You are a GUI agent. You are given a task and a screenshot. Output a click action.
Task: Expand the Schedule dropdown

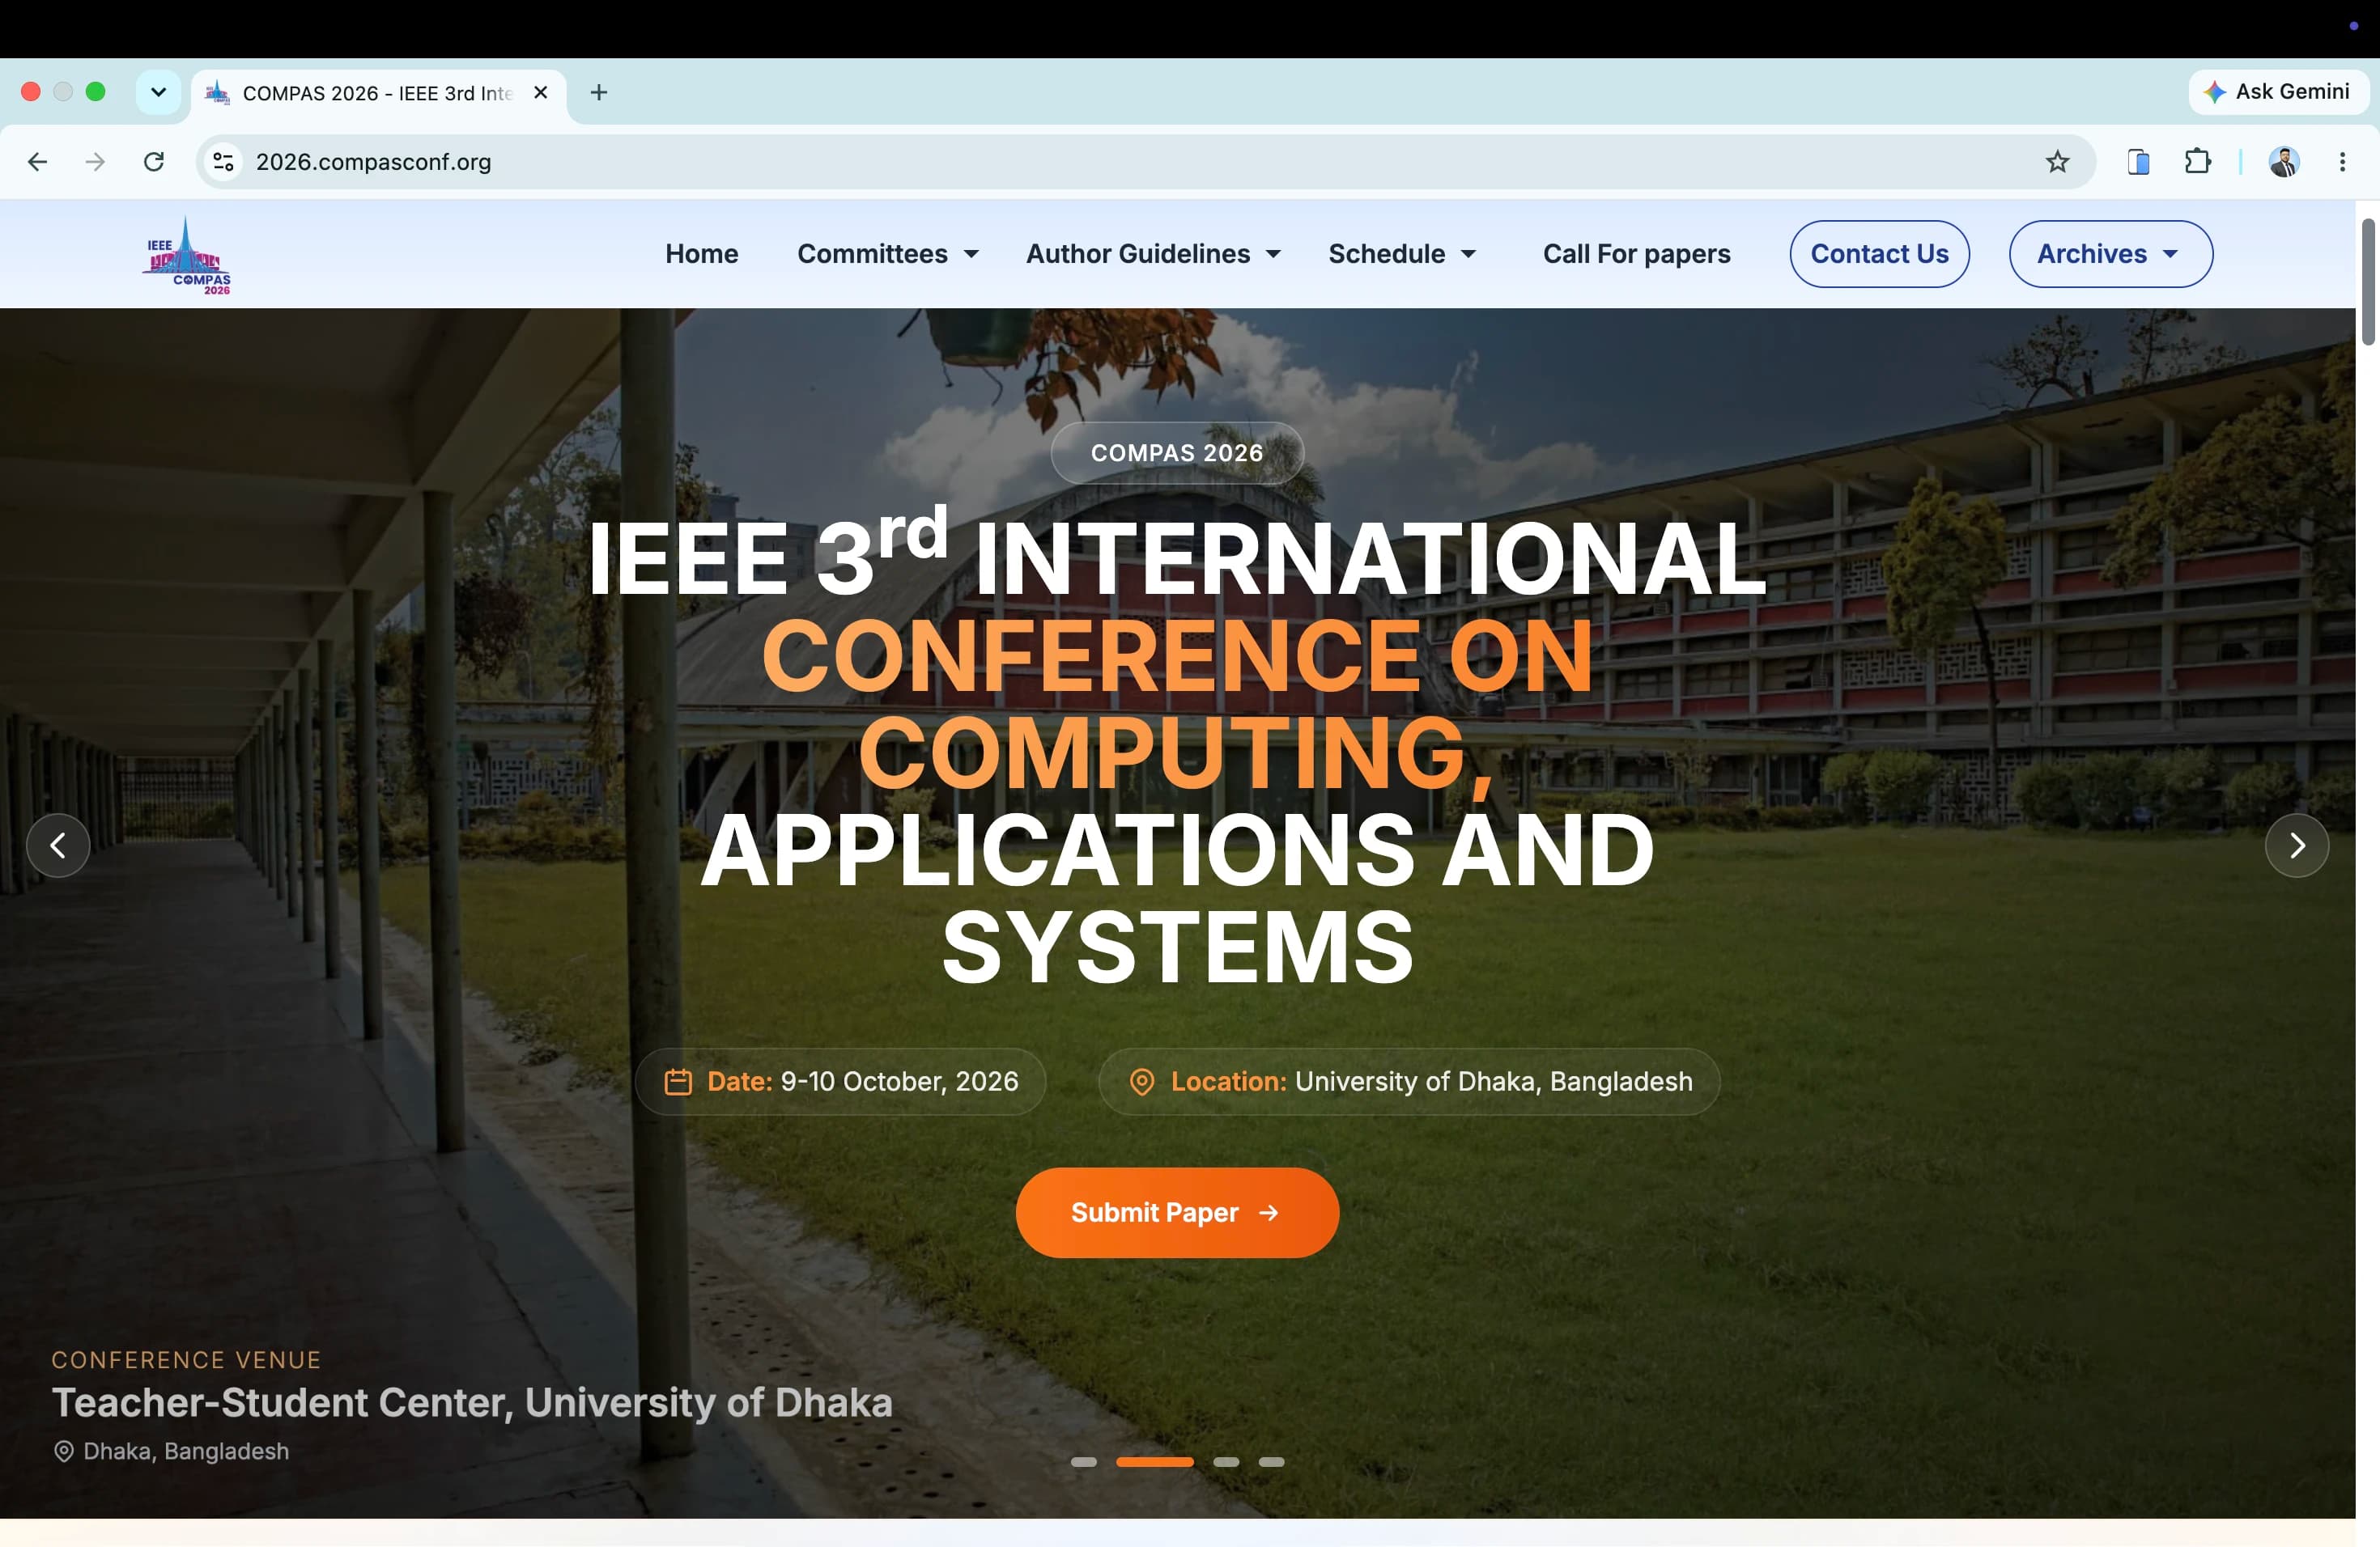[1402, 254]
